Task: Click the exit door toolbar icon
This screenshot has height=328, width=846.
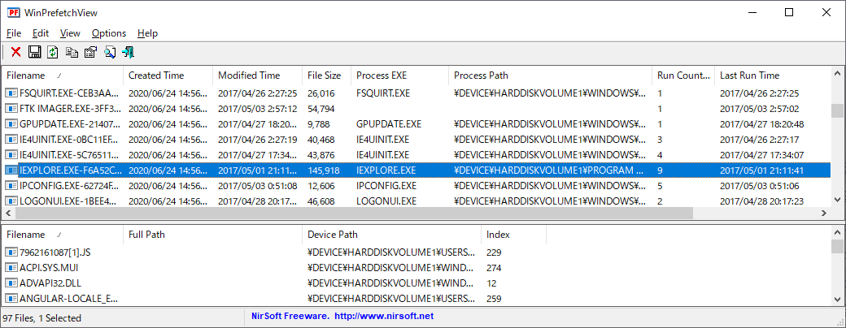Action: pos(129,52)
